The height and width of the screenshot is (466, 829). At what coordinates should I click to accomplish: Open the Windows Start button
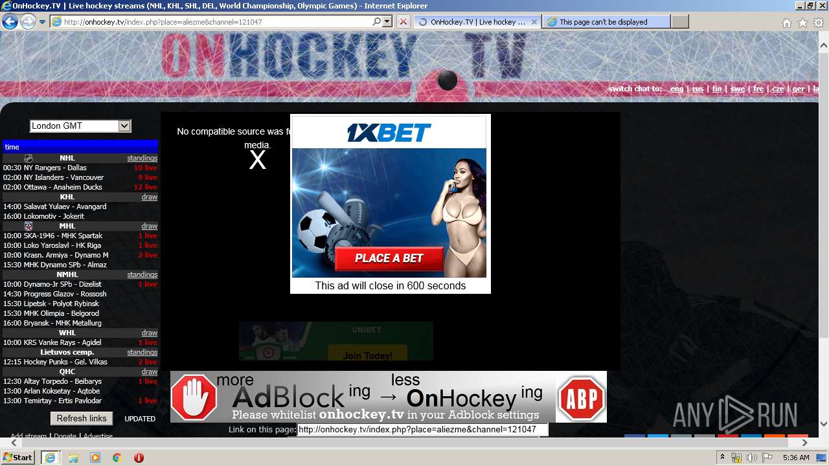pos(18,458)
